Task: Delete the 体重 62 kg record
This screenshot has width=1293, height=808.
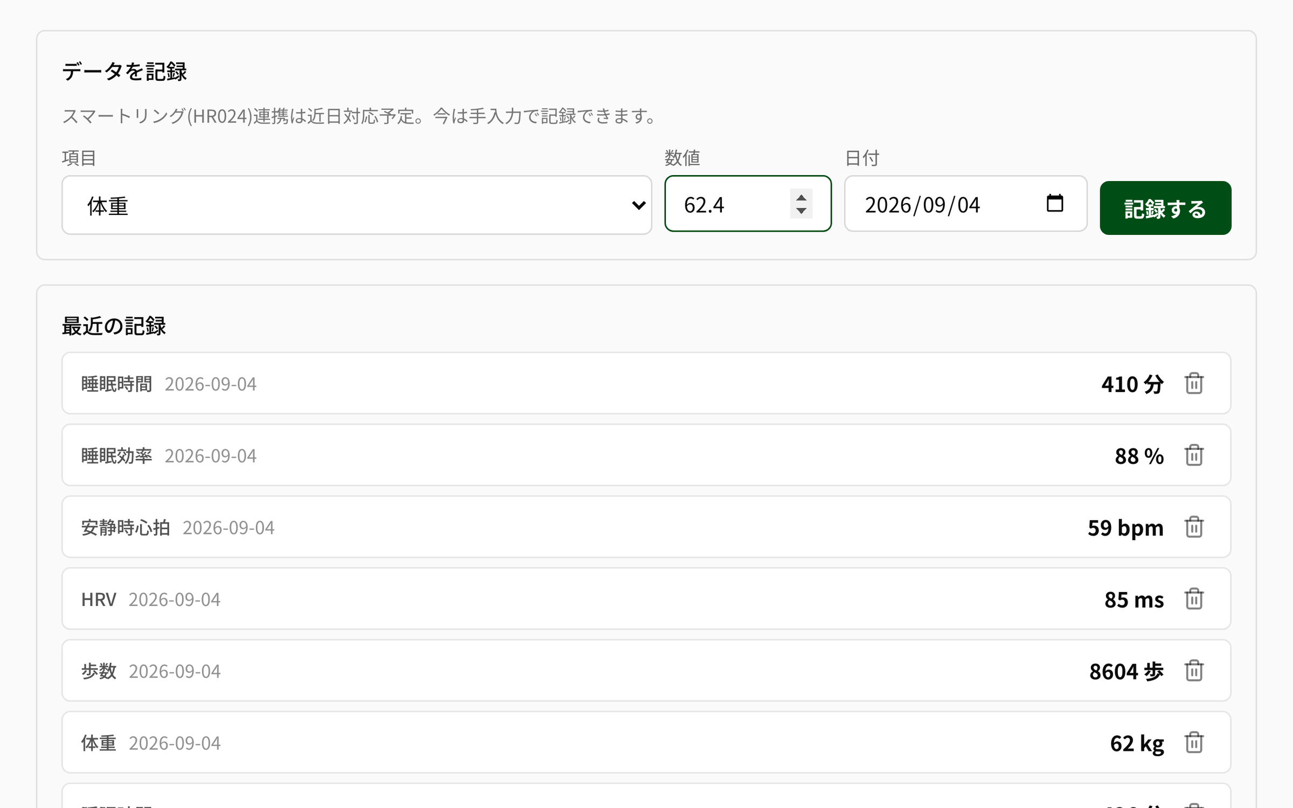Action: pos(1194,742)
